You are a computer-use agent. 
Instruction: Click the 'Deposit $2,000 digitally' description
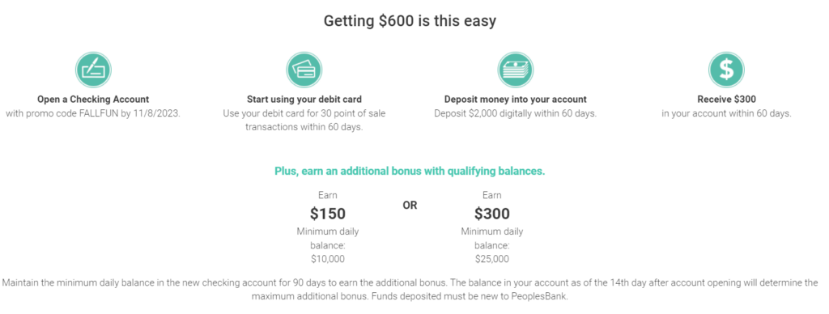pos(516,113)
